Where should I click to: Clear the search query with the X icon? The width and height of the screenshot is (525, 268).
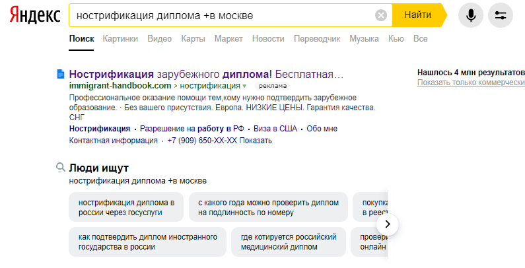click(380, 15)
